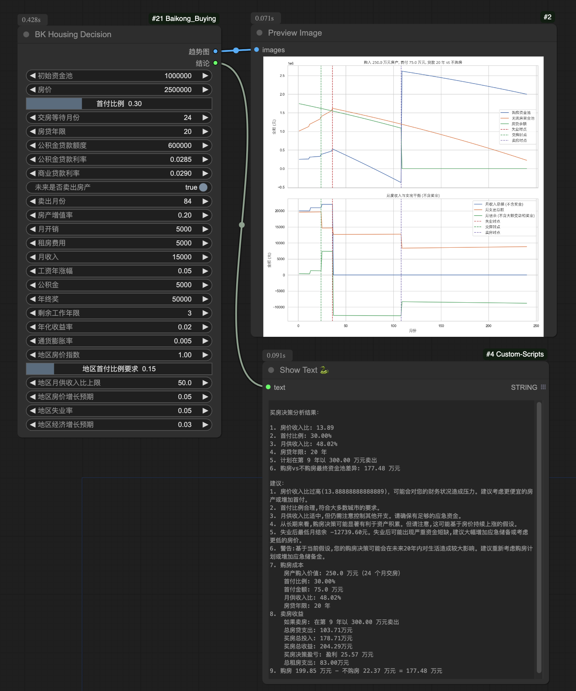Click the 0.428s execution time label
Image resolution: width=576 pixels, height=691 pixels.
[x=31, y=20]
